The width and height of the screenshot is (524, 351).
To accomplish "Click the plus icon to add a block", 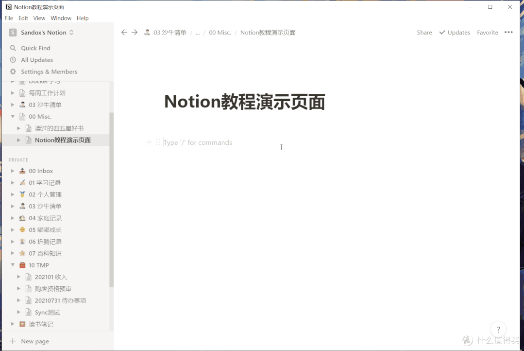I will [149, 142].
